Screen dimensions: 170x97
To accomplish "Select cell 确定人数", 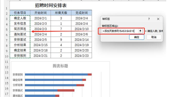I will click(x=20, y=18).
